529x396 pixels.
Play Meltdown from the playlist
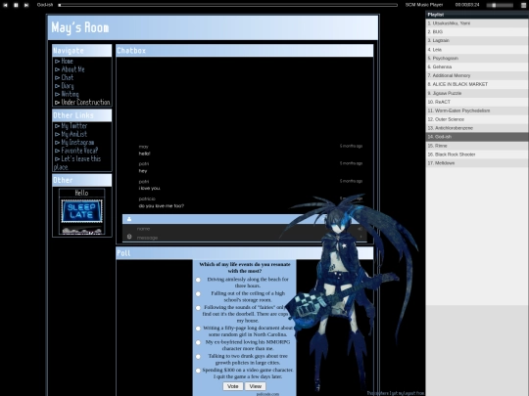[x=477, y=163]
